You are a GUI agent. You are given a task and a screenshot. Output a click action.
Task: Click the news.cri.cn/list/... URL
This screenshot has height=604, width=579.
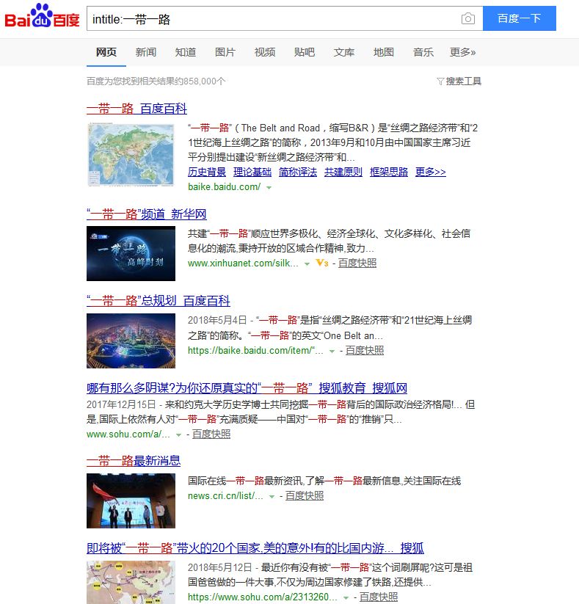(x=225, y=496)
